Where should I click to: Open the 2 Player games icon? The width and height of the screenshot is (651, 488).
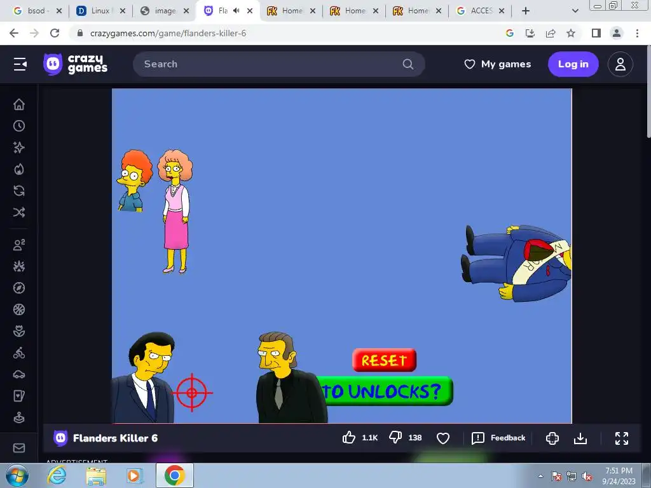click(x=19, y=245)
